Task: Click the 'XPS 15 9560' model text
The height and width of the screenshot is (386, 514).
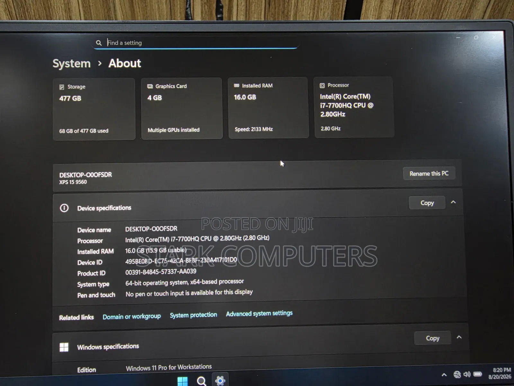Action: pyautogui.click(x=73, y=182)
